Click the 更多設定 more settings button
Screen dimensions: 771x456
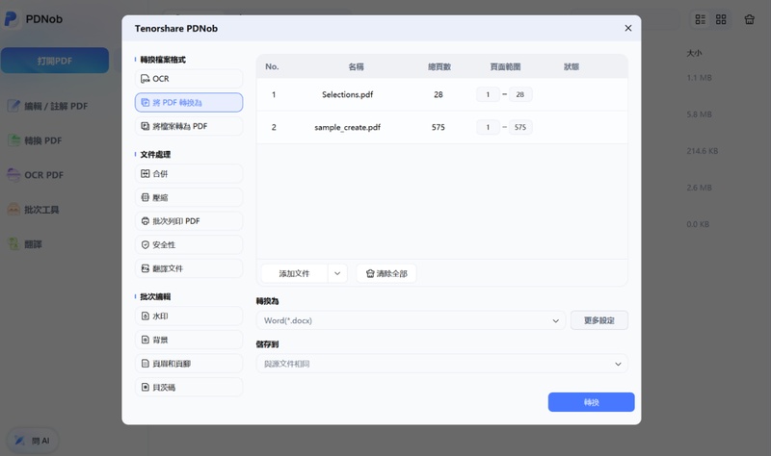[x=599, y=320]
